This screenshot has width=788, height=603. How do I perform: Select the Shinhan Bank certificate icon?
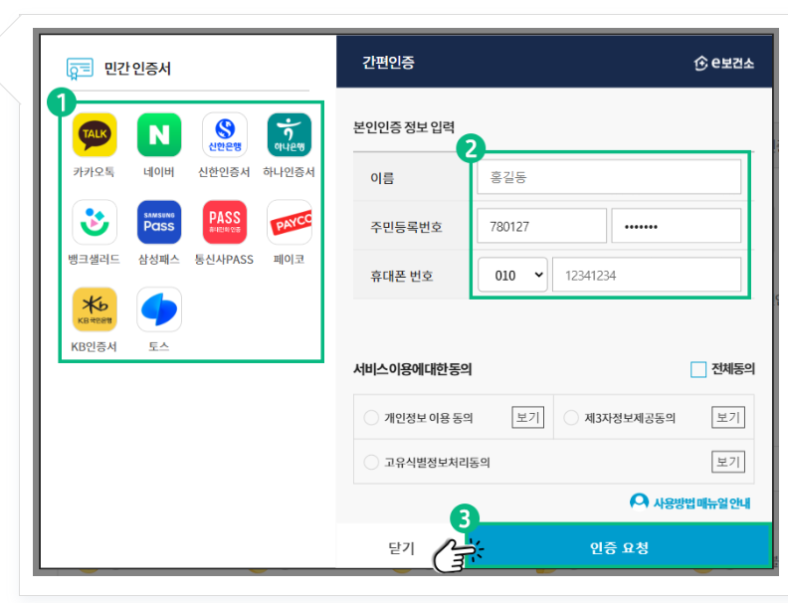click(x=225, y=134)
